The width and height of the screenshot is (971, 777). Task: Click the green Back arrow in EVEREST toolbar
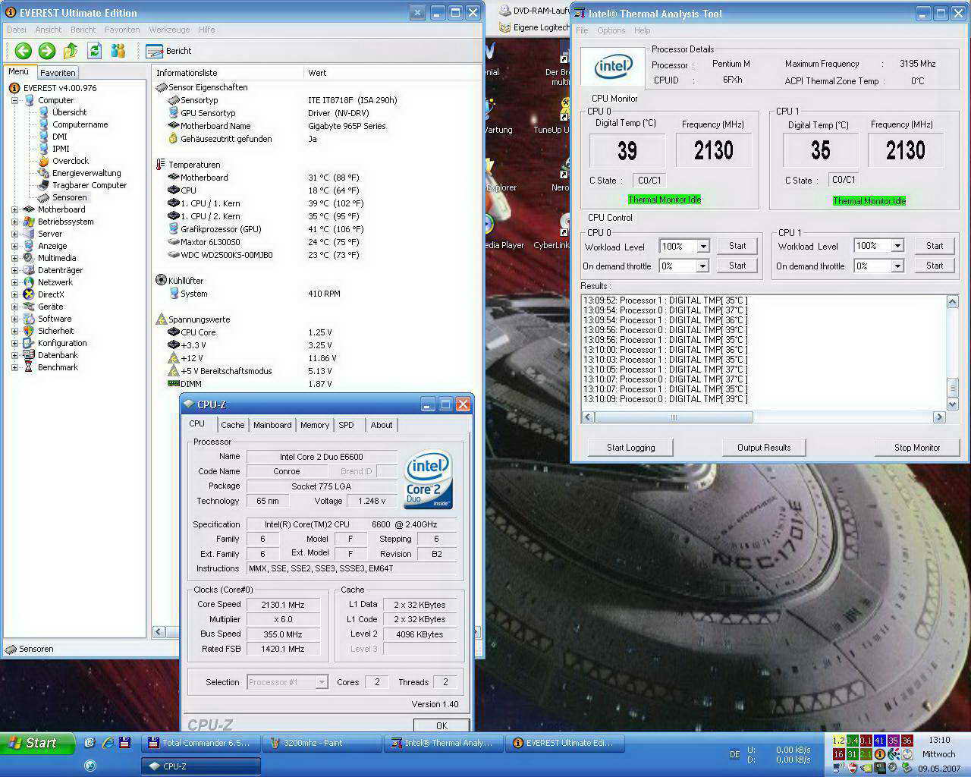point(24,51)
